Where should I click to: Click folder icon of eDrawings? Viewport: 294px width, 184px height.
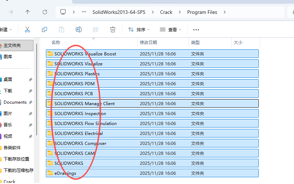point(50,173)
